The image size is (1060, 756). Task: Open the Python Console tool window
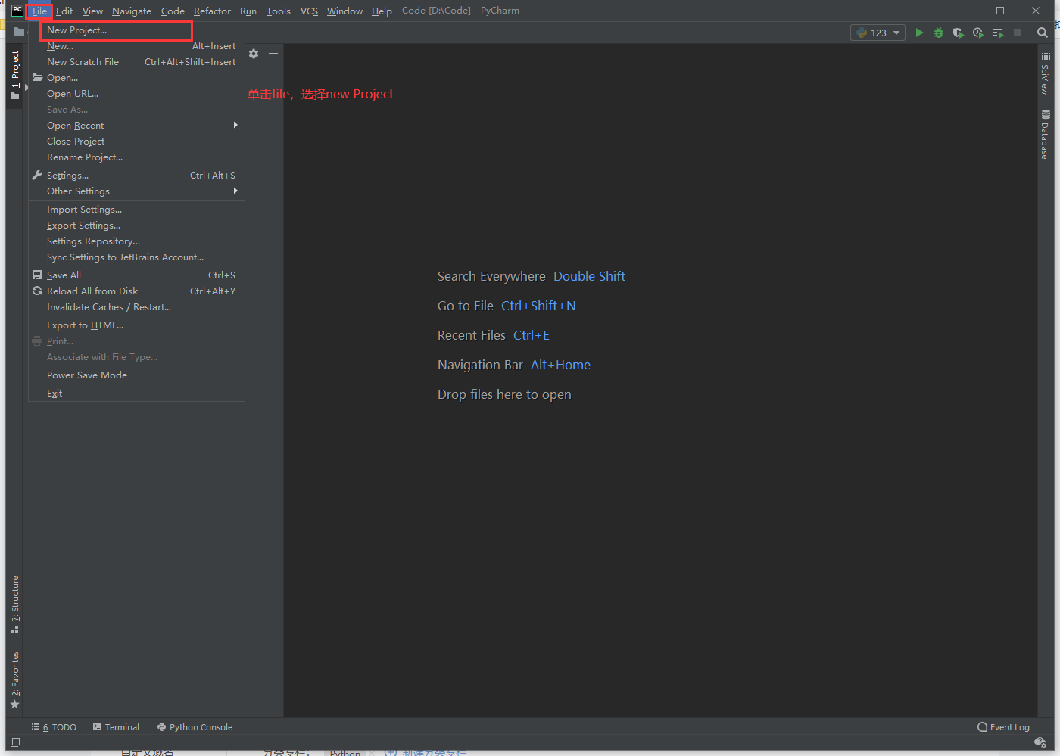click(x=195, y=727)
